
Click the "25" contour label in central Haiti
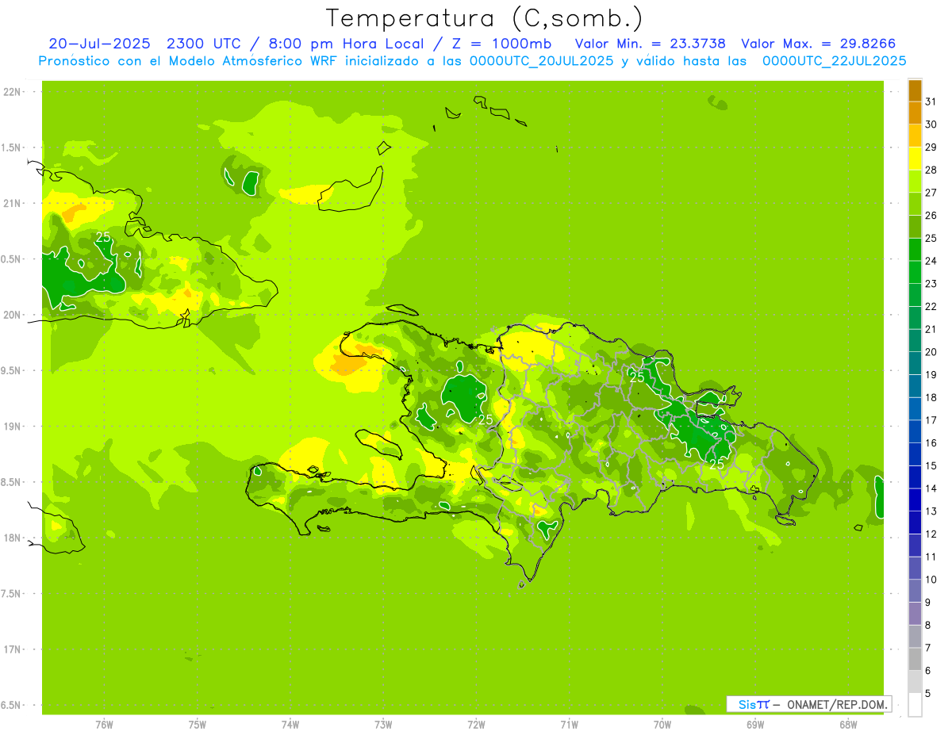(486, 419)
